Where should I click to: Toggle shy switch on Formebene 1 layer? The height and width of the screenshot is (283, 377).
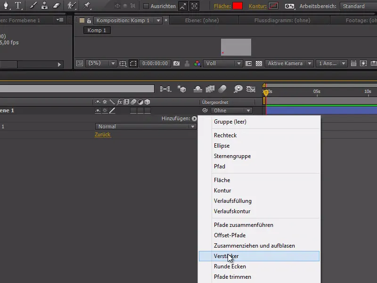tap(98, 110)
